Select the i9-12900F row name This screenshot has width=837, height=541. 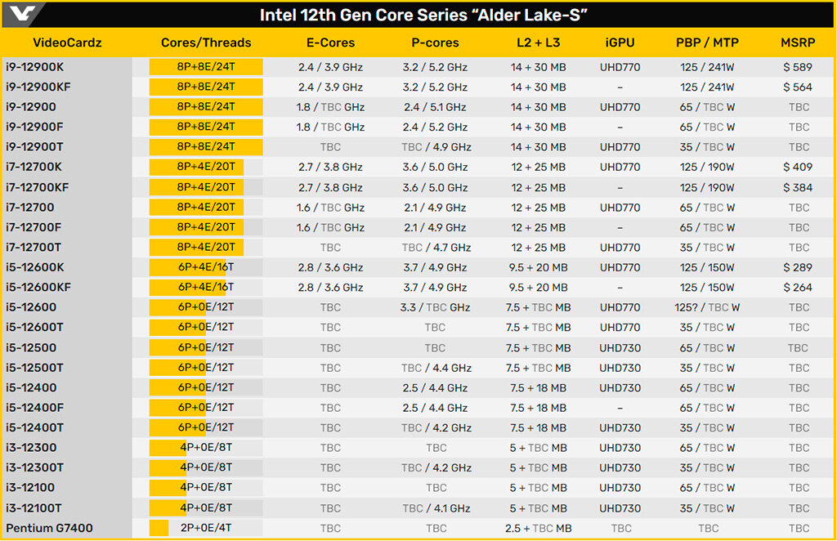click(34, 127)
